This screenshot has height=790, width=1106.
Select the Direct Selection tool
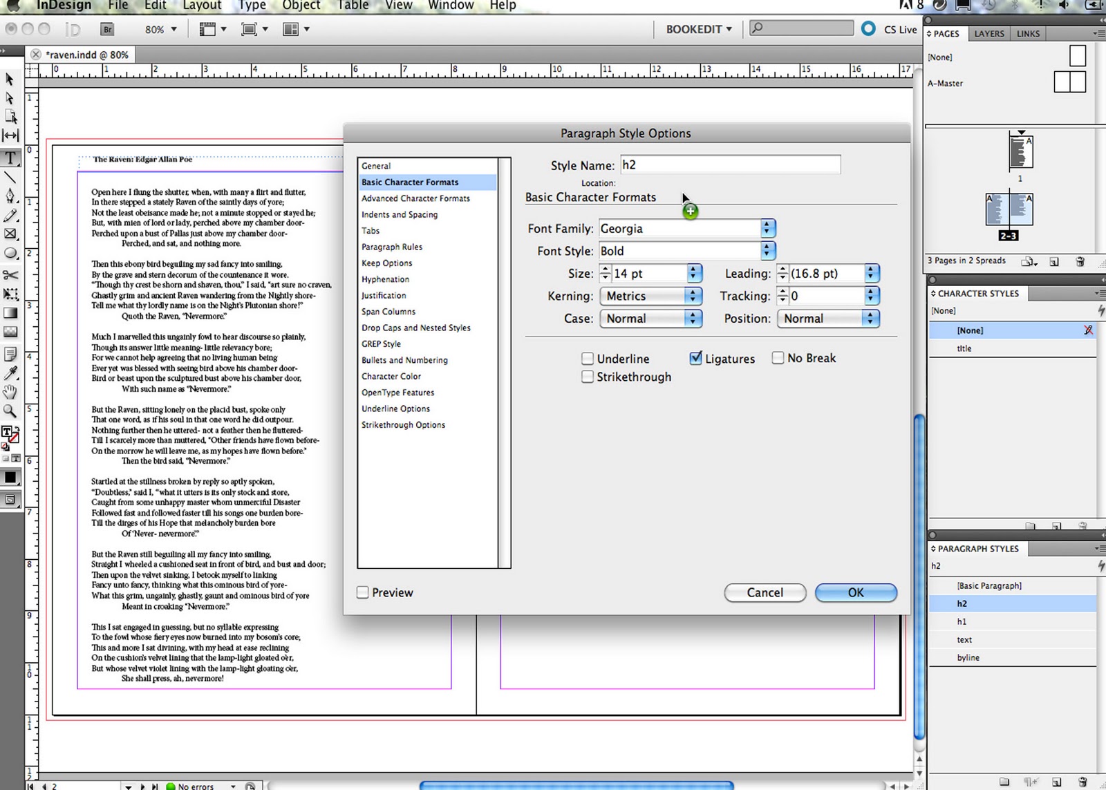pos(10,98)
